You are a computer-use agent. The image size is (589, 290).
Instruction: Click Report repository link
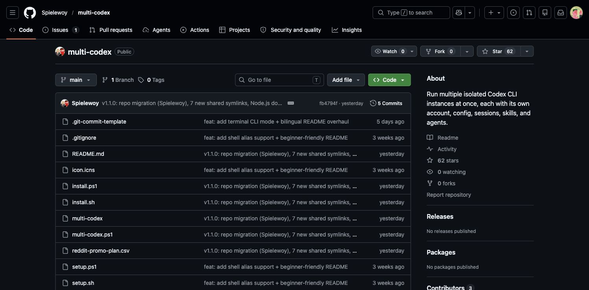coord(449,195)
